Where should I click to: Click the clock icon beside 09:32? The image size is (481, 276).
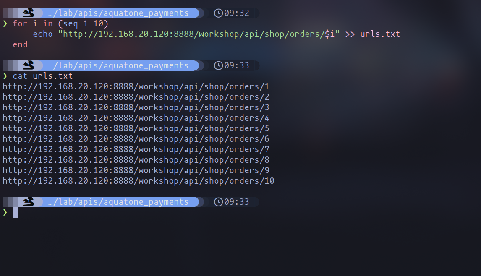[x=218, y=13]
